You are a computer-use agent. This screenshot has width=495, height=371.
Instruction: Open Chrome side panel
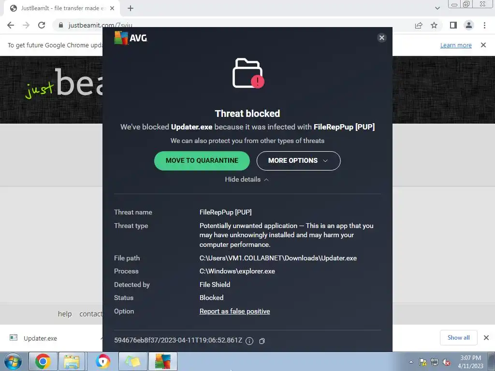[453, 25]
